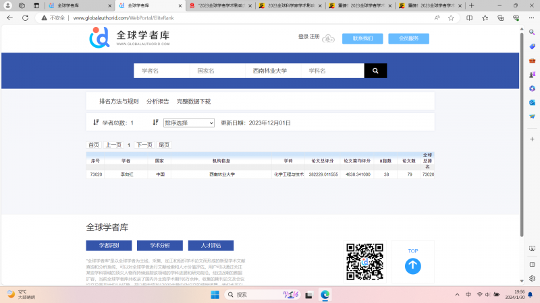The height and width of the screenshot is (303, 540).
Task: Show hidden system tray icons chevron
Action: [456, 295]
